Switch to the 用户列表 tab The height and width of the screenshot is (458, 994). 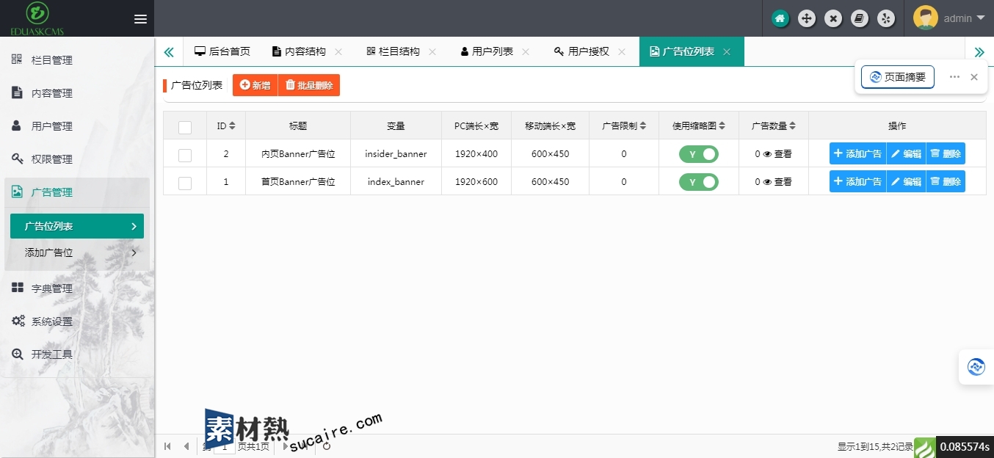click(x=492, y=51)
